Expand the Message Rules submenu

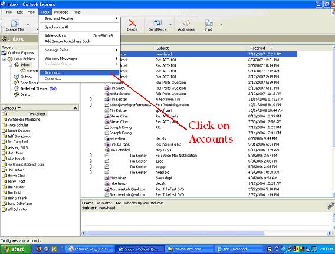(x=79, y=50)
